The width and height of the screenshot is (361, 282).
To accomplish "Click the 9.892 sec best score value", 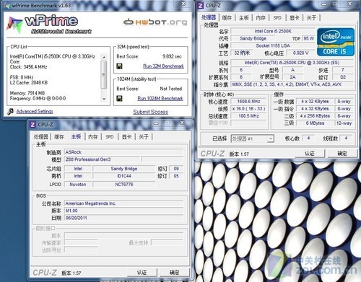I will [x=172, y=56].
